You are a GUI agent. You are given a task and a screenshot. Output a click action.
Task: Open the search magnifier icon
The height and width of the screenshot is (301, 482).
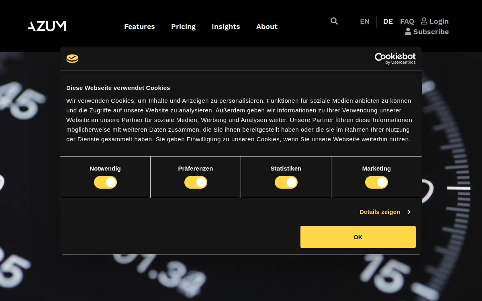(334, 21)
